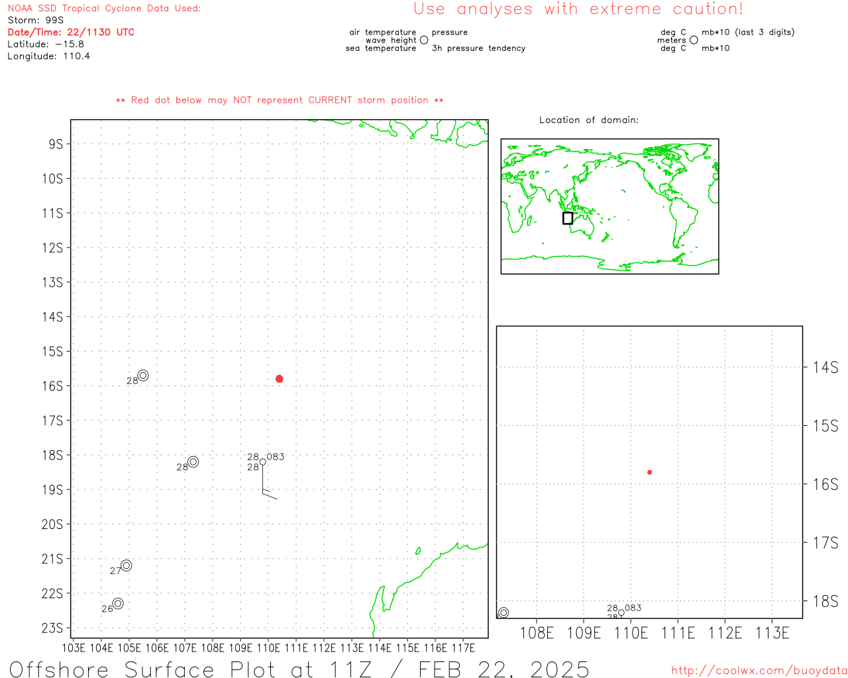Click the 083 pressure value on main map
The width and height of the screenshot is (848, 678).
pyautogui.click(x=276, y=457)
